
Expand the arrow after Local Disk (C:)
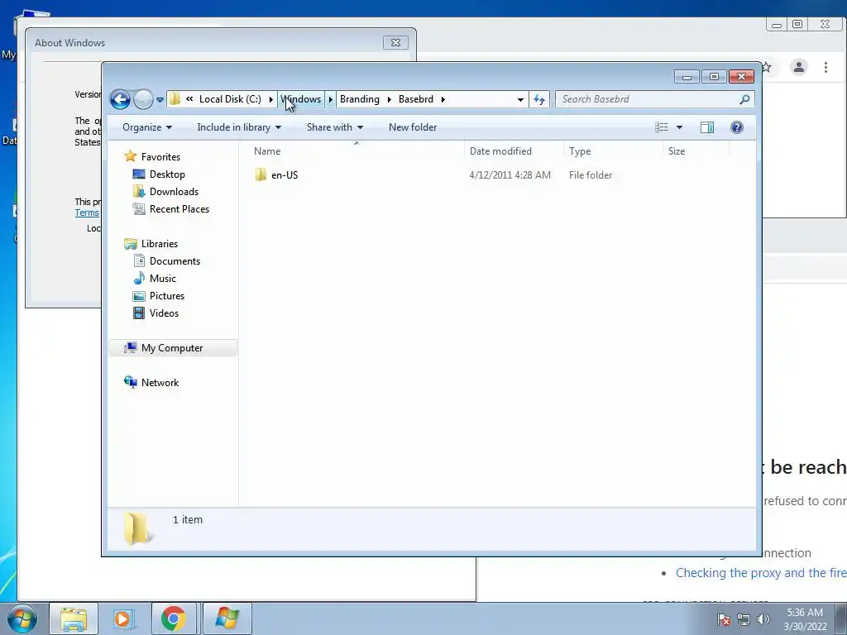click(x=271, y=99)
